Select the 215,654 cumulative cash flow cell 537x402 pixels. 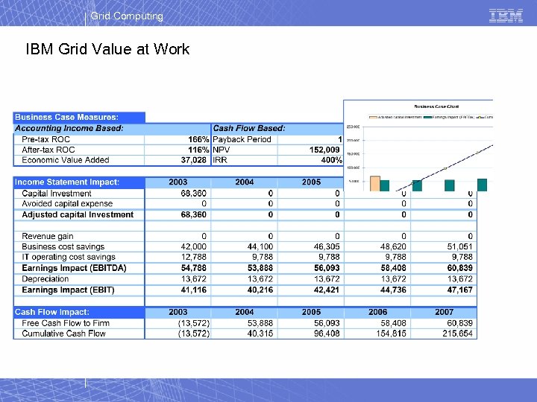[x=457, y=334]
